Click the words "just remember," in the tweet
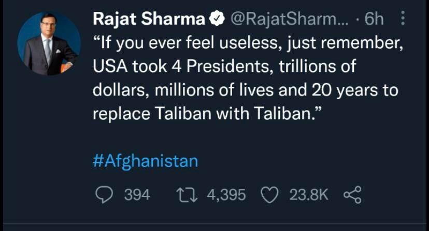Viewport: 429px width, 231px height. pyautogui.click(x=345, y=43)
